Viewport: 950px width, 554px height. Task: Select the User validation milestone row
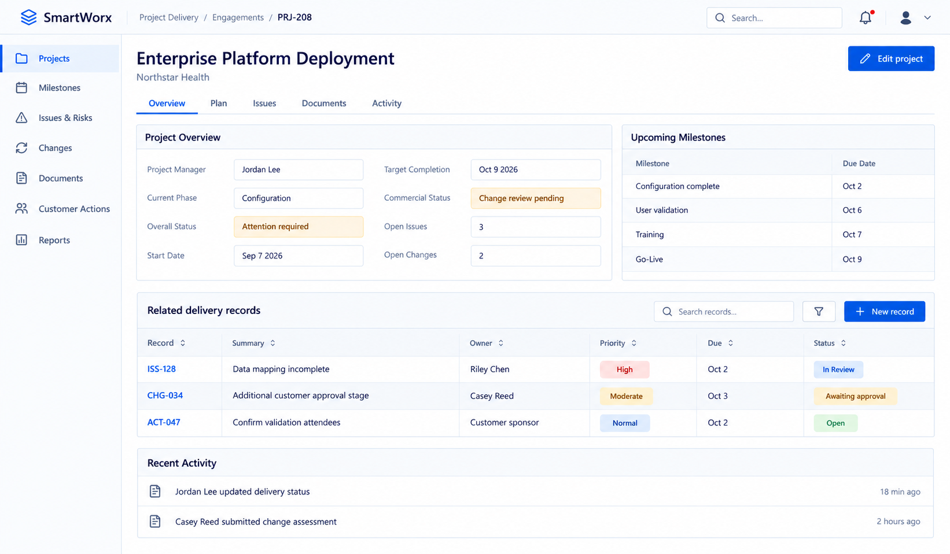click(x=778, y=210)
